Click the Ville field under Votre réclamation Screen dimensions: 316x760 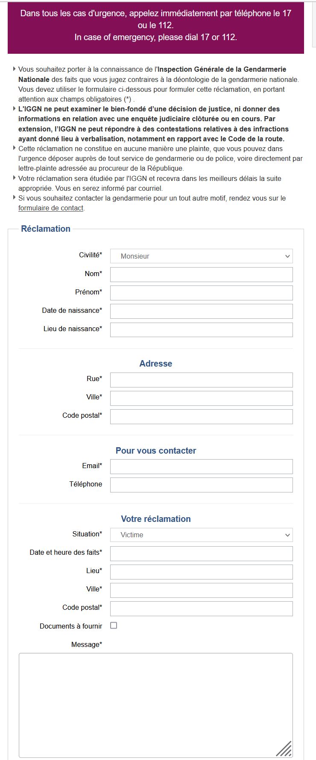(x=201, y=590)
